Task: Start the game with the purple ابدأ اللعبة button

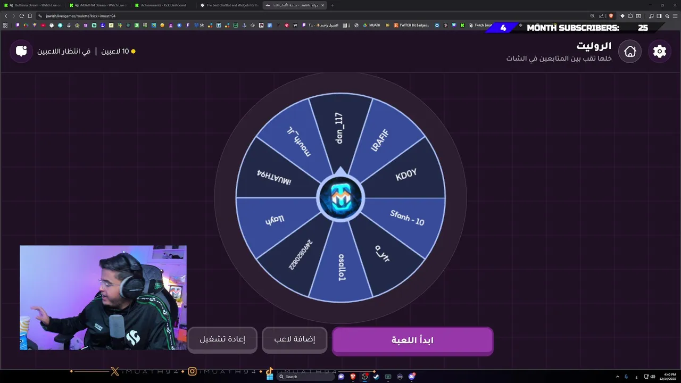Action: 412,340
